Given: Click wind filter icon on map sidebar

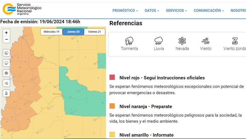Looking at the screenshot, I should (6, 83).
